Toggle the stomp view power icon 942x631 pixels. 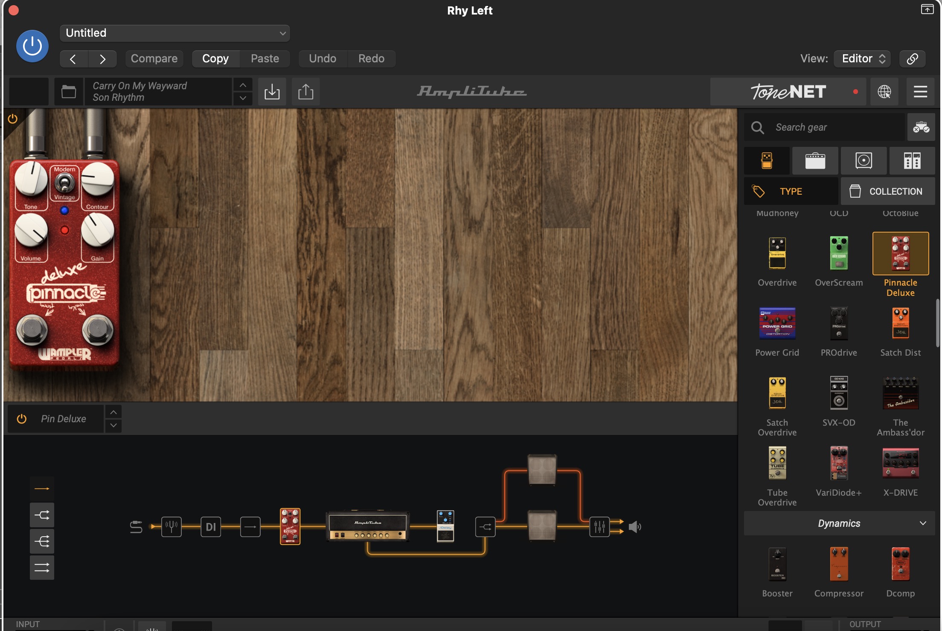tap(13, 119)
